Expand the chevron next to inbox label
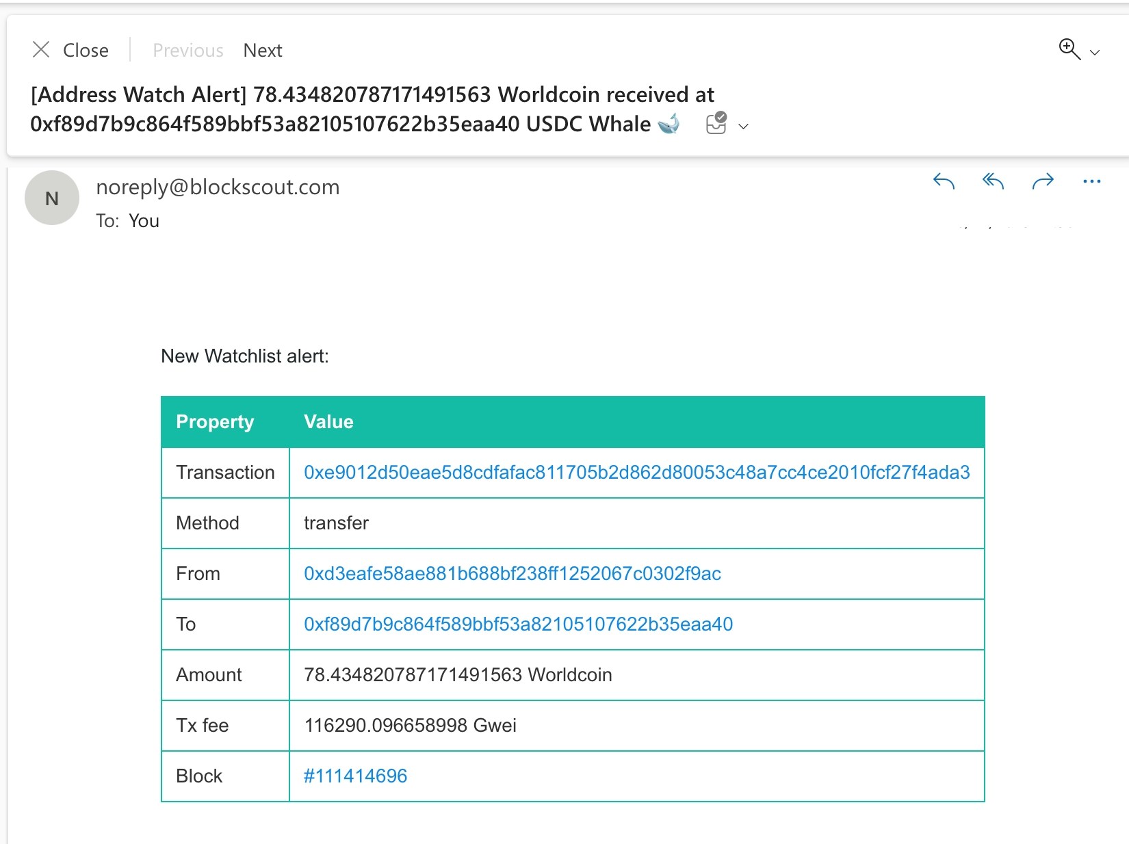1129x844 pixels. 743,126
